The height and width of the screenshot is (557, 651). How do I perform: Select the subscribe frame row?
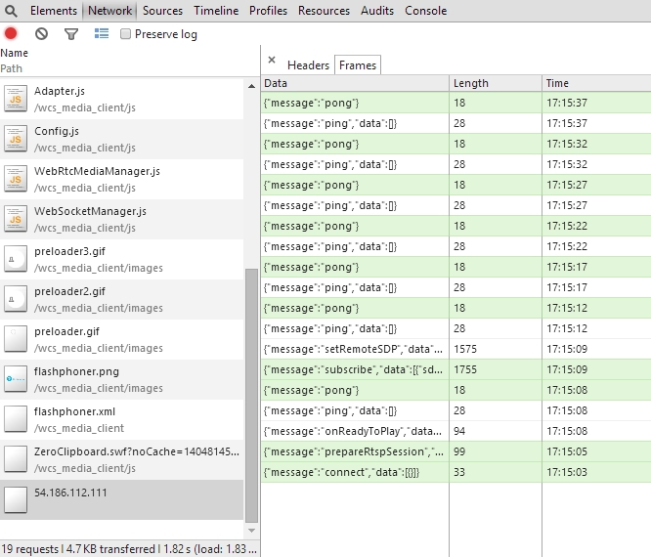click(x=456, y=369)
